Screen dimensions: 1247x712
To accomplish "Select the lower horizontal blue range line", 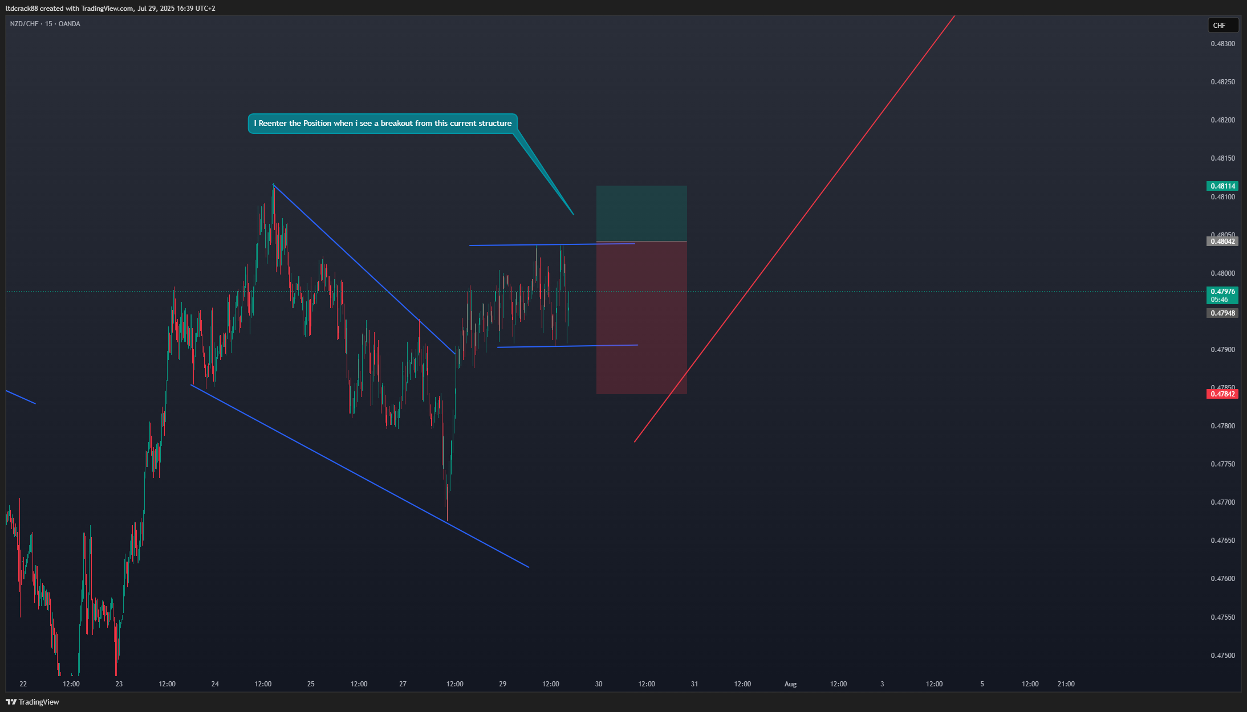I will click(567, 346).
